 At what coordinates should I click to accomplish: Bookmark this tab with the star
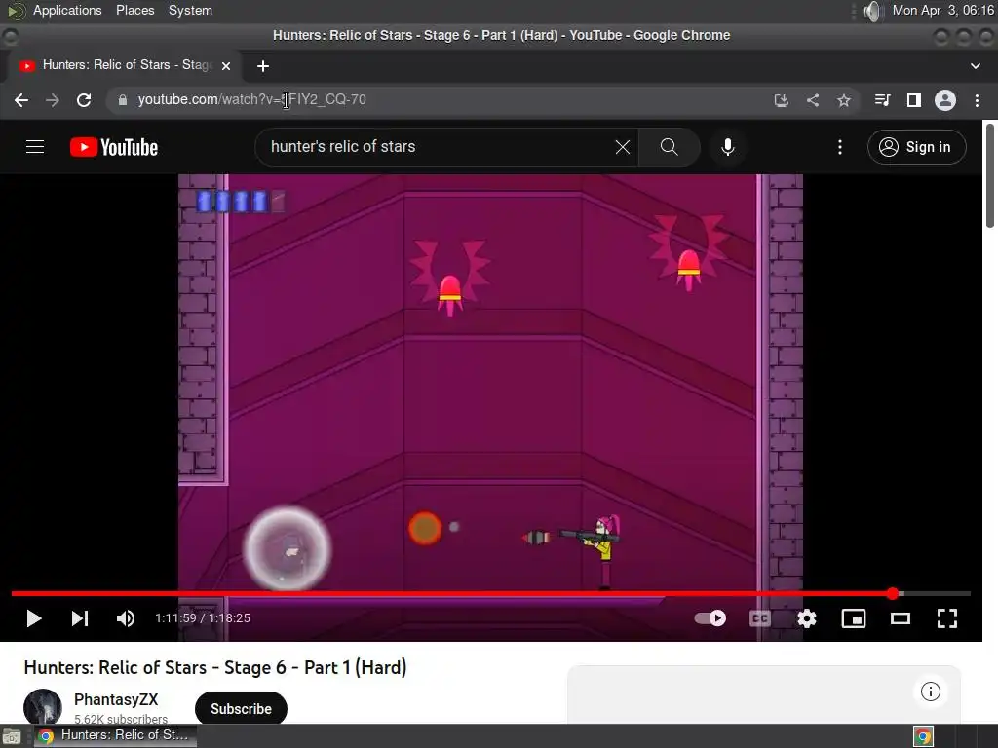coord(844,100)
